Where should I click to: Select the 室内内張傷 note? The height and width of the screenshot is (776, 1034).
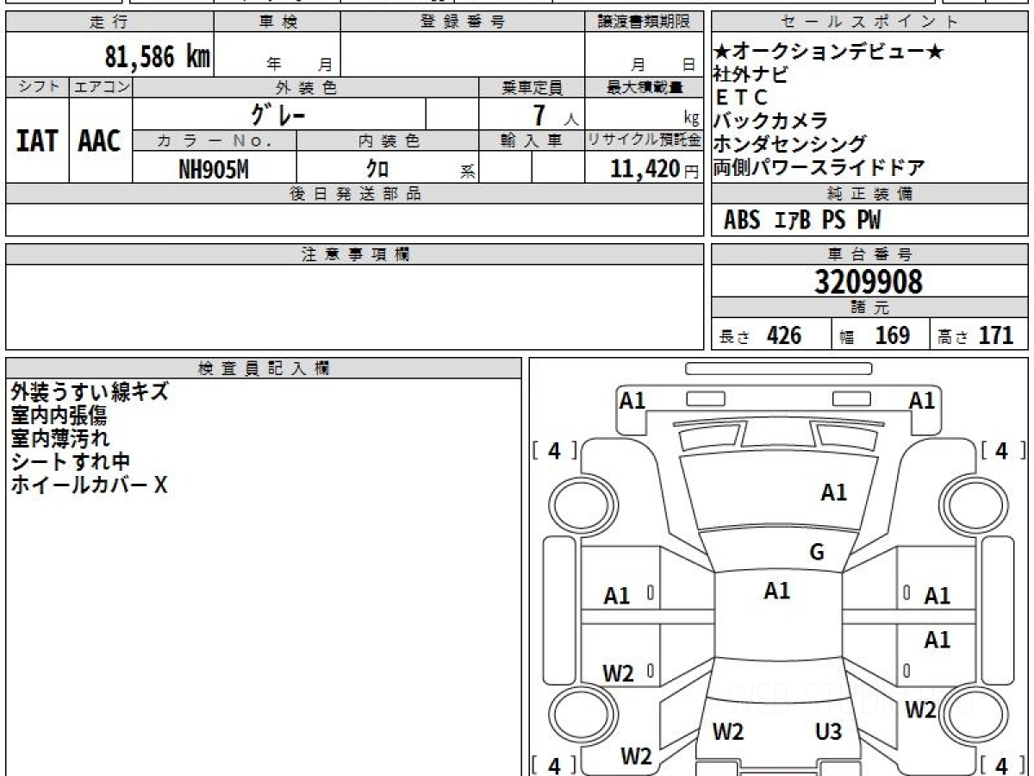pyautogui.click(x=59, y=415)
